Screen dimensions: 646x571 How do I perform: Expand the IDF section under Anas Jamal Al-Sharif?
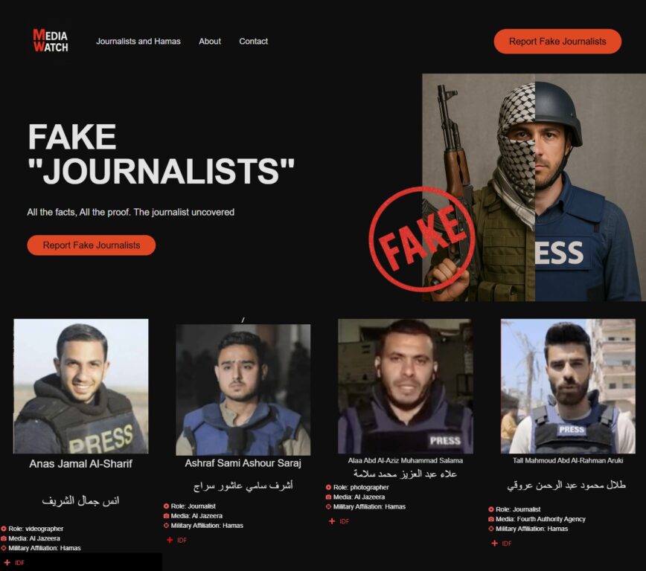coord(14,562)
